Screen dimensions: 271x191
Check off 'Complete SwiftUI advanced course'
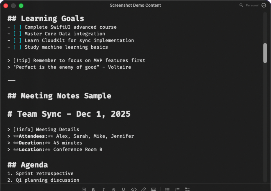(17, 27)
